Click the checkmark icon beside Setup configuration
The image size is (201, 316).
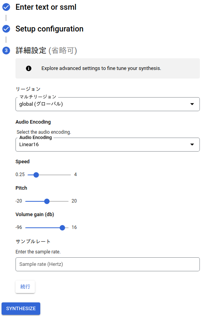tap(6, 29)
